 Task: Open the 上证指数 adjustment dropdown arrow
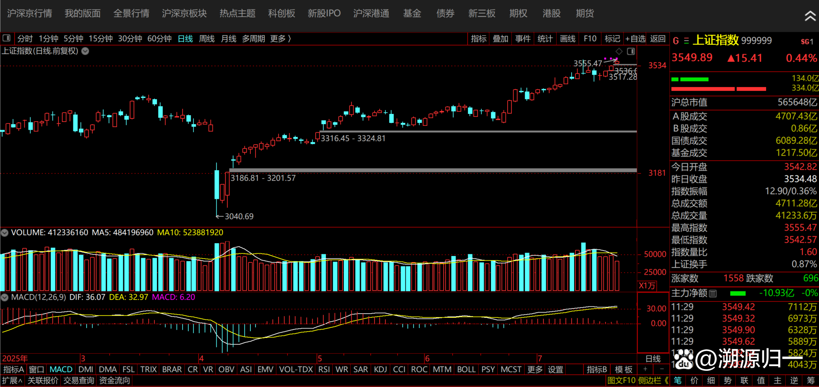coord(85,51)
